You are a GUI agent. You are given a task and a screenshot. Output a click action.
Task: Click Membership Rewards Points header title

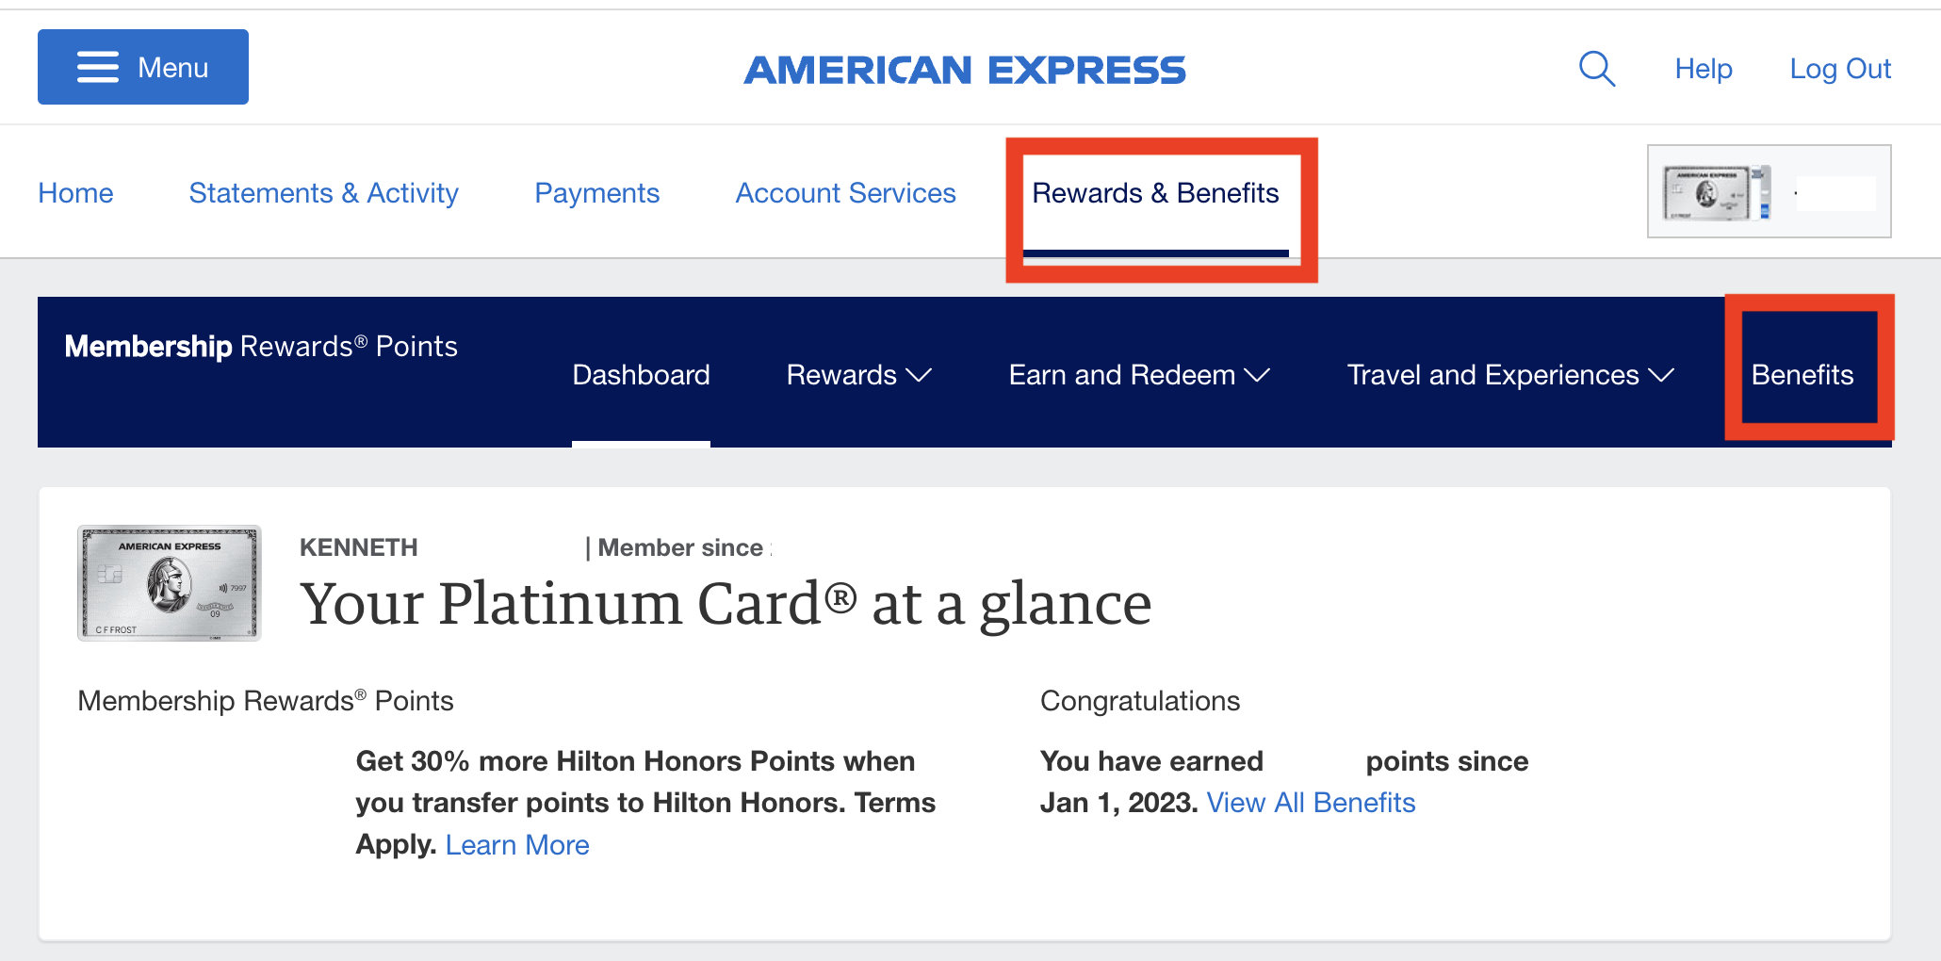[x=261, y=347]
